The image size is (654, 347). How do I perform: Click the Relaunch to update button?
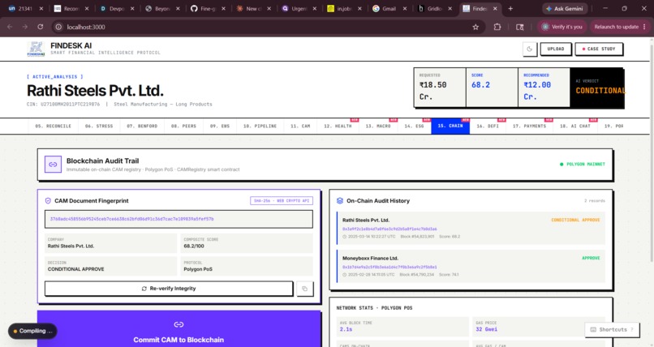click(x=619, y=27)
